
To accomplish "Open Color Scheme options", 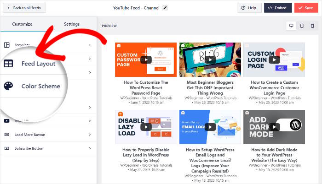I will tap(41, 86).
